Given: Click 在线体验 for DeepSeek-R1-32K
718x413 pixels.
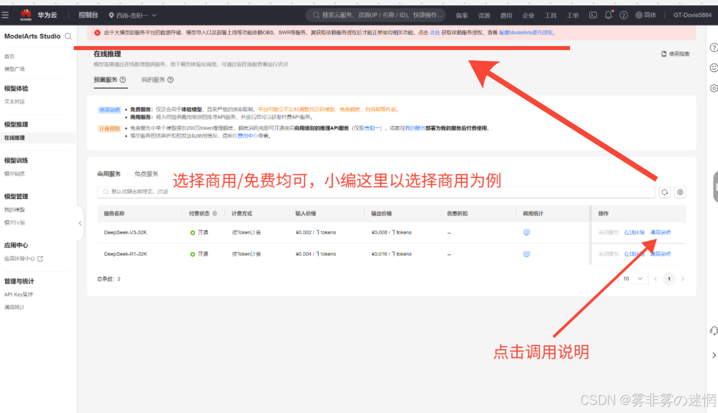Looking at the screenshot, I should coord(634,254).
